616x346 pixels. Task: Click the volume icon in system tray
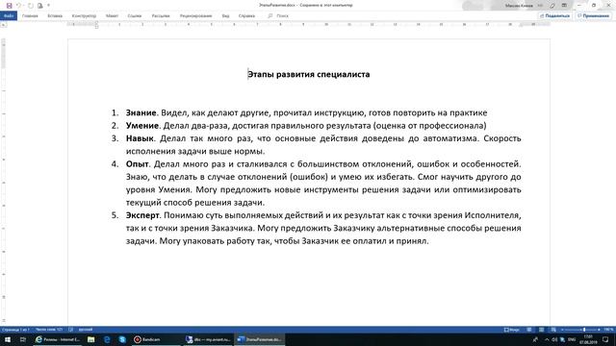tap(554, 339)
